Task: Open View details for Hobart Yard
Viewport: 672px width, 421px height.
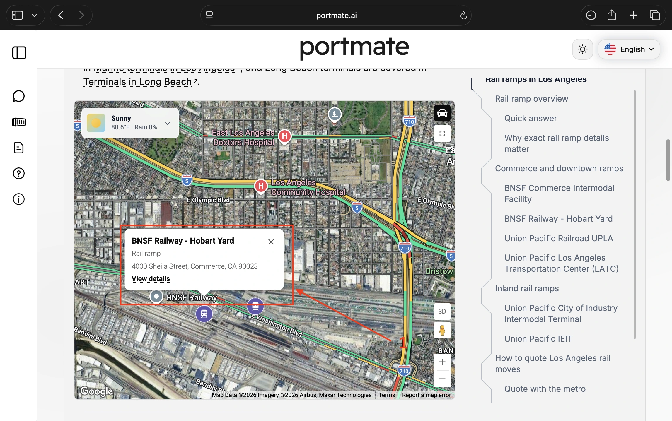Action: [x=151, y=278]
